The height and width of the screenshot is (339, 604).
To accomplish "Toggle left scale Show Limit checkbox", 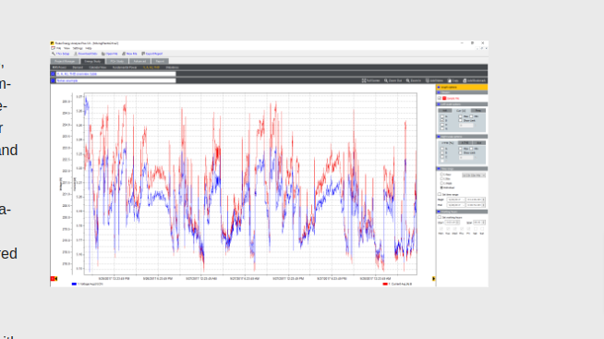I will (x=460, y=121).
